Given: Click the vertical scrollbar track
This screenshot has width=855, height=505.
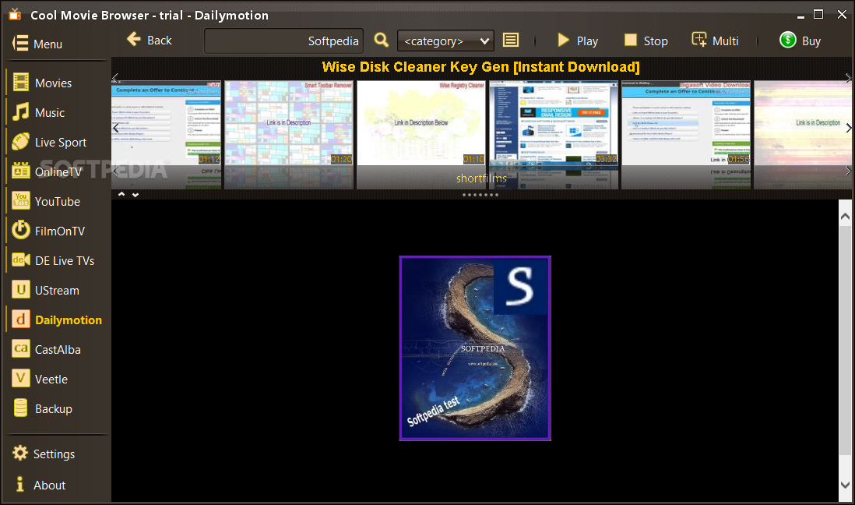Looking at the screenshot, I should tap(845, 349).
